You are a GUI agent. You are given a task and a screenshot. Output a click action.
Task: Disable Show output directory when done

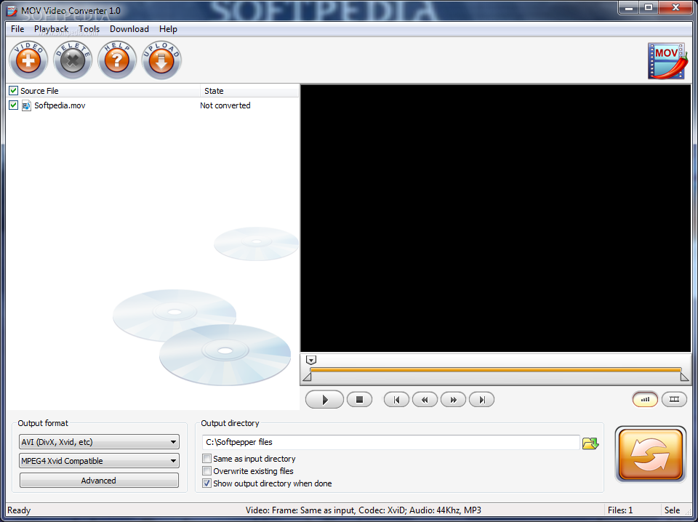coord(207,483)
